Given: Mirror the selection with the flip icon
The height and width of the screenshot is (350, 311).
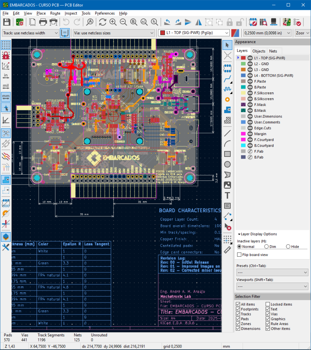Looking at the screenshot, I should 198,22.
